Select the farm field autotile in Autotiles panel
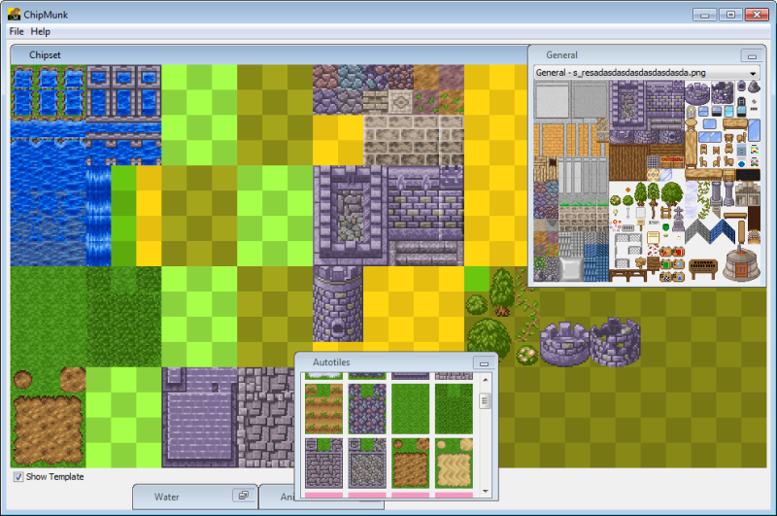Screen dimensions: 777x516 [x=322, y=409]
